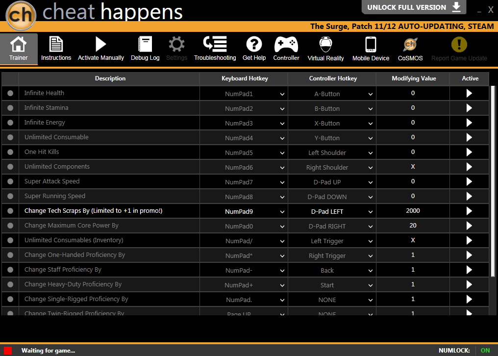Toggle the Infinite Energy indicator circle
Viewport: 498px width, 356px height.
click(x=10, y=123)
